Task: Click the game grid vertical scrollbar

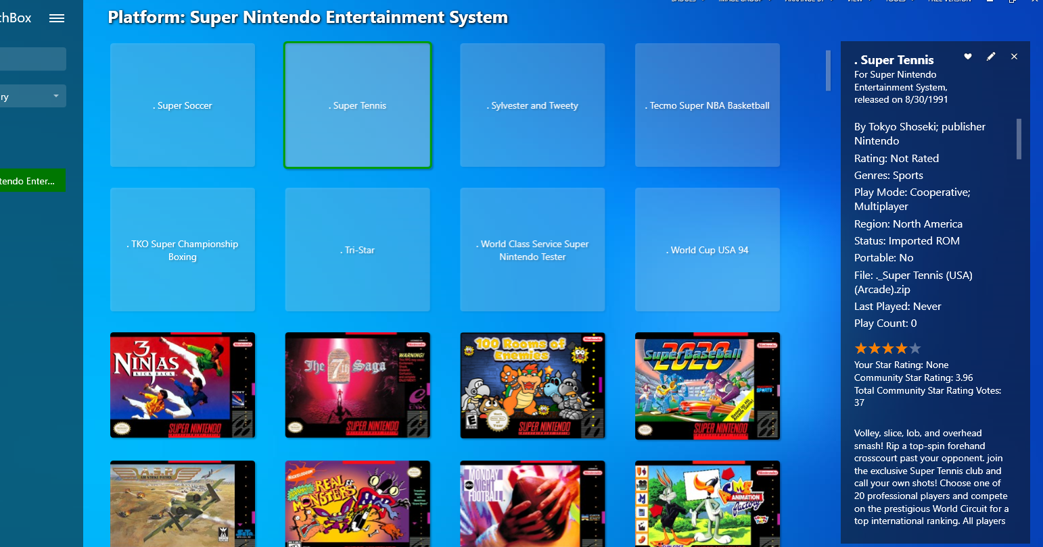Action: (x=828, y=70)
